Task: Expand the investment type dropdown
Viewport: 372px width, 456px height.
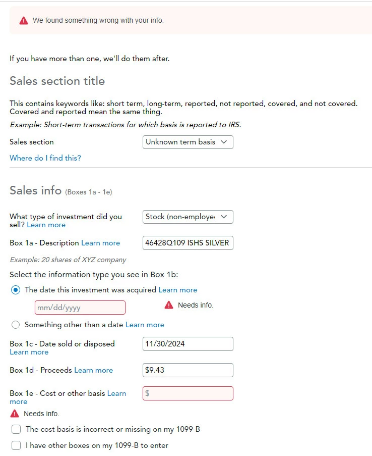Action: tap(188, 217)
